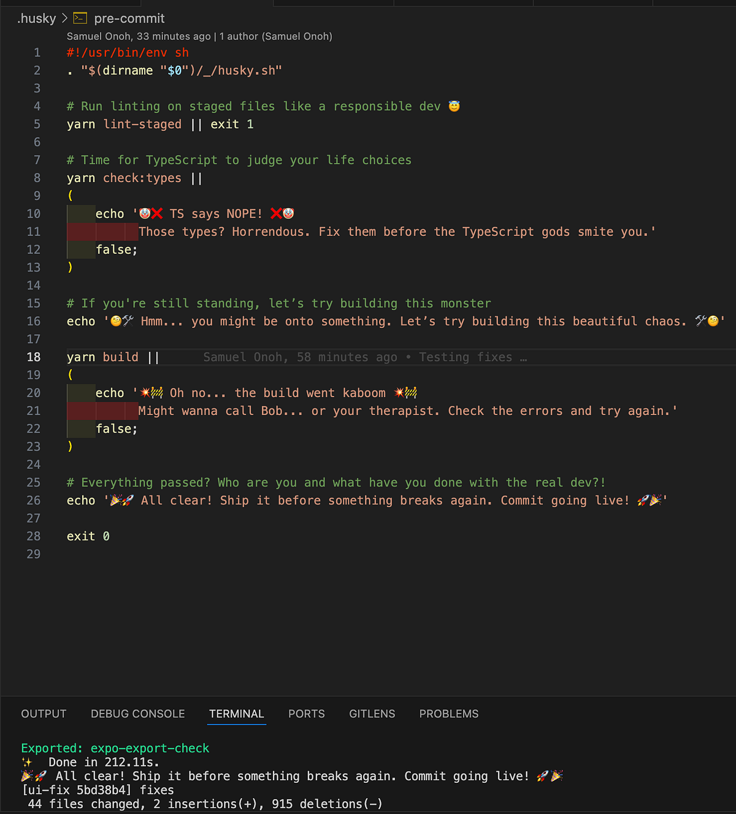Click the change indicator next to line 21
The height and width of the screenshot is (814, 736).
coord(101,411)
